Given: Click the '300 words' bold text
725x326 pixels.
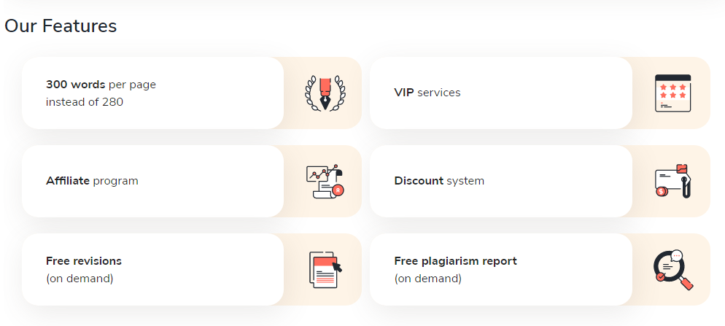Looking at the screenshot, I should pyautogui.click(x=76, y=85).
